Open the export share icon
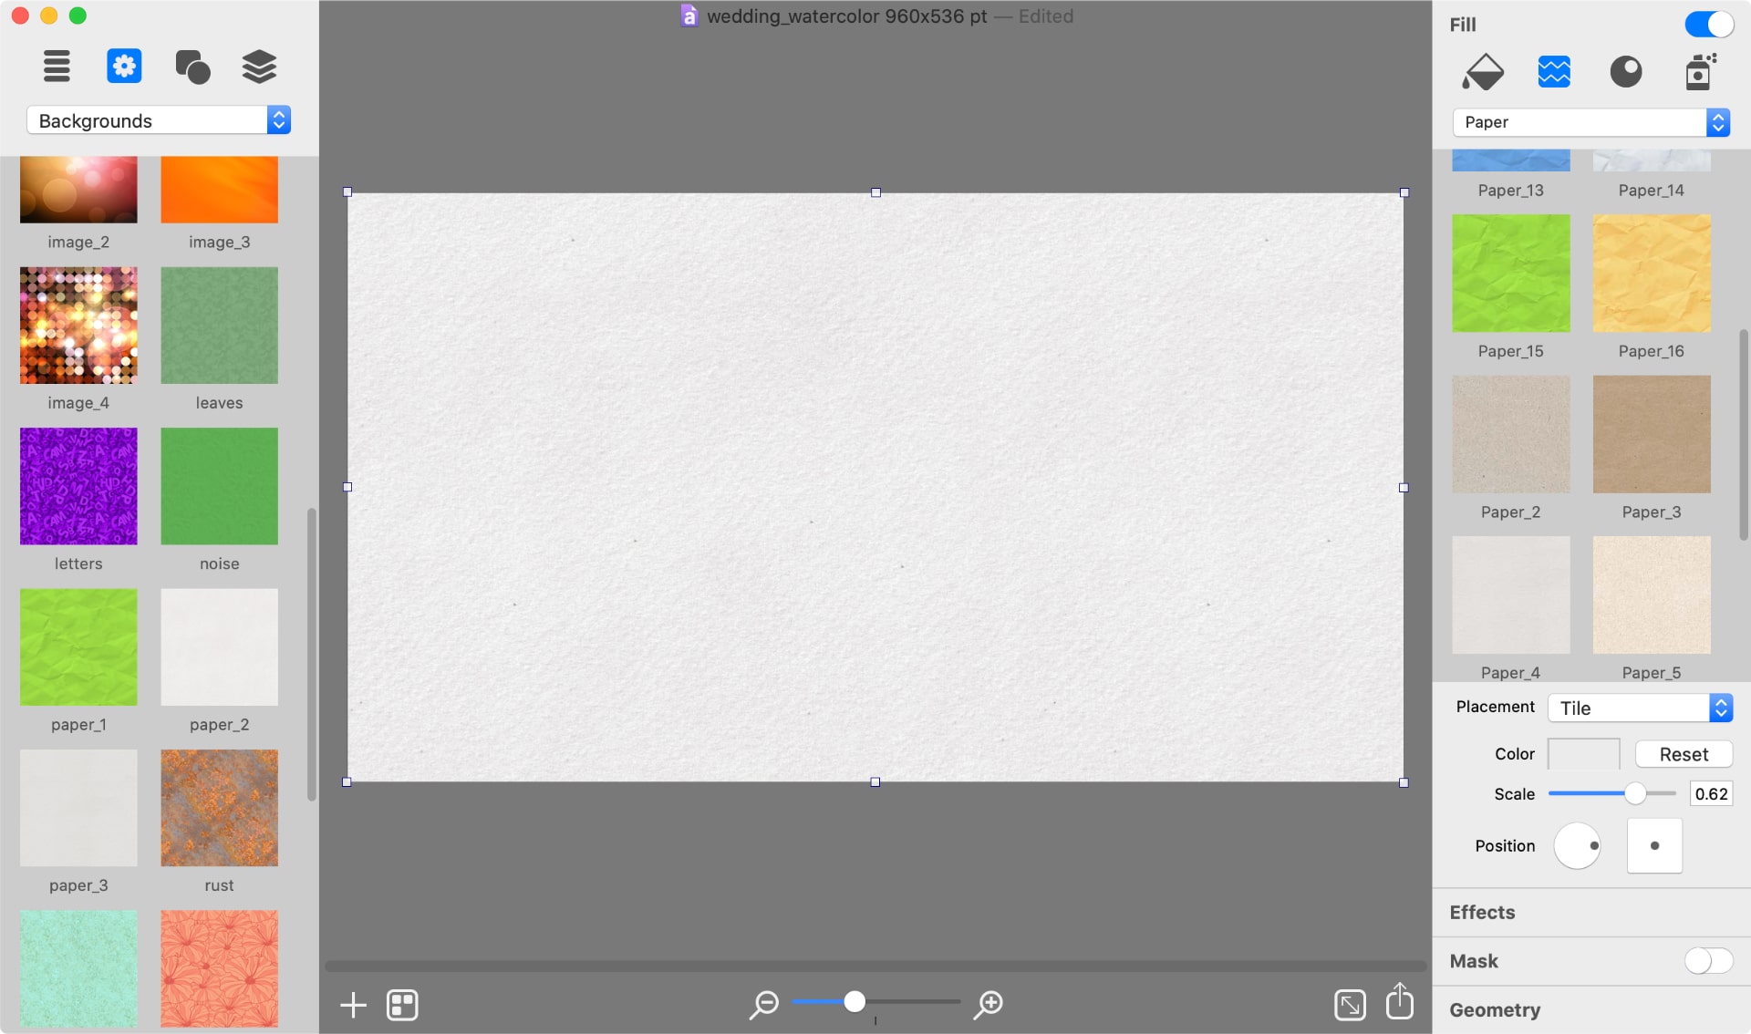Image resolution: width=1751 pixels, height=1034 pixels. (1400, 1005)
